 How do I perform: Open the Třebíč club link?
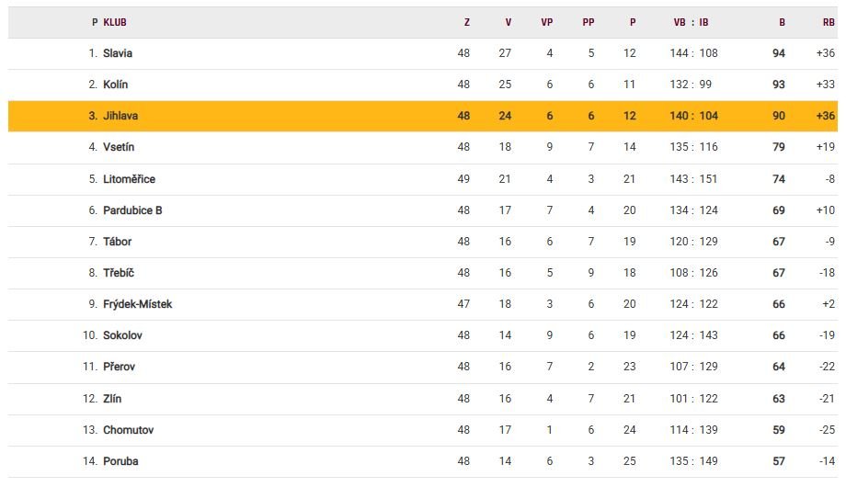119,273
